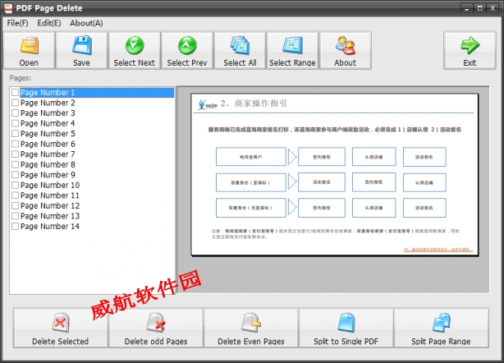Check the Page Number 8 checkbox
The width and height of the screenshot is (504, 363).
(15, 164)
